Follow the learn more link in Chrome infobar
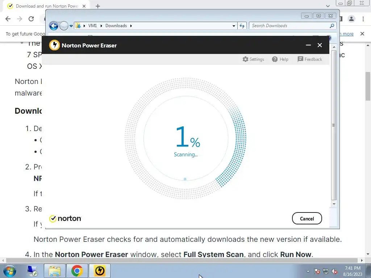The width and height of the screenshot is (371, 278). pyautogui.click(x=347, y=34)
